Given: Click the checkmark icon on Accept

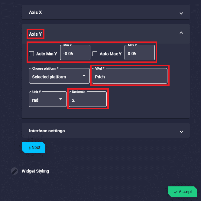Looking at the screenshot, I should click(176, 192).
